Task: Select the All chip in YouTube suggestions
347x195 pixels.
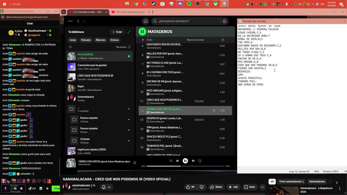Action: coord(272,181)
